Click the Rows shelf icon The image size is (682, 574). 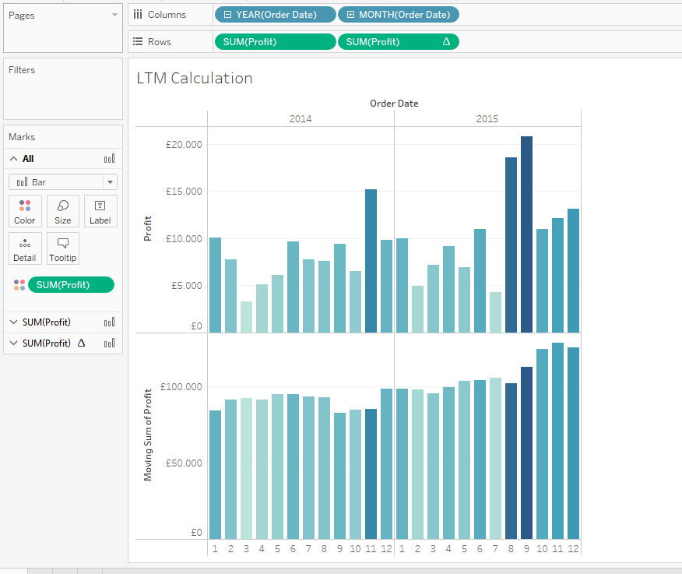point(138,42)
